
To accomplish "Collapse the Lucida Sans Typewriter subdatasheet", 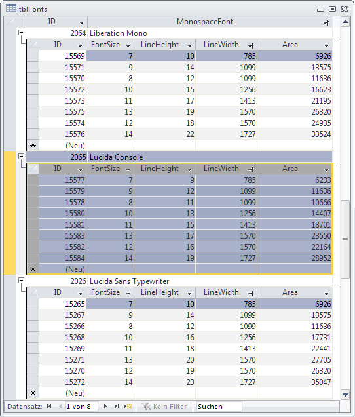I will click(x=21, y=281).
